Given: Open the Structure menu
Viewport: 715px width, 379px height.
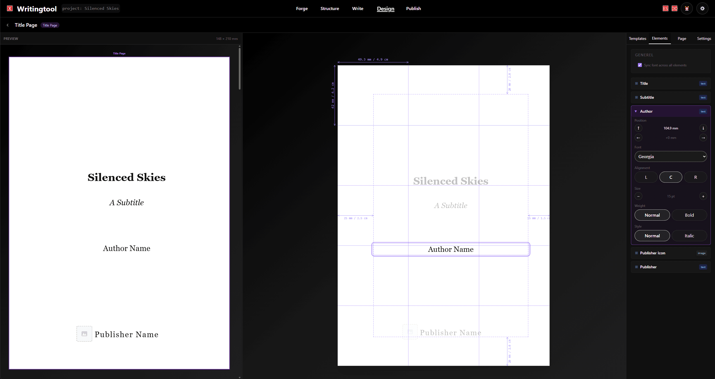Looking at the screenshot, I should [330, 8].
